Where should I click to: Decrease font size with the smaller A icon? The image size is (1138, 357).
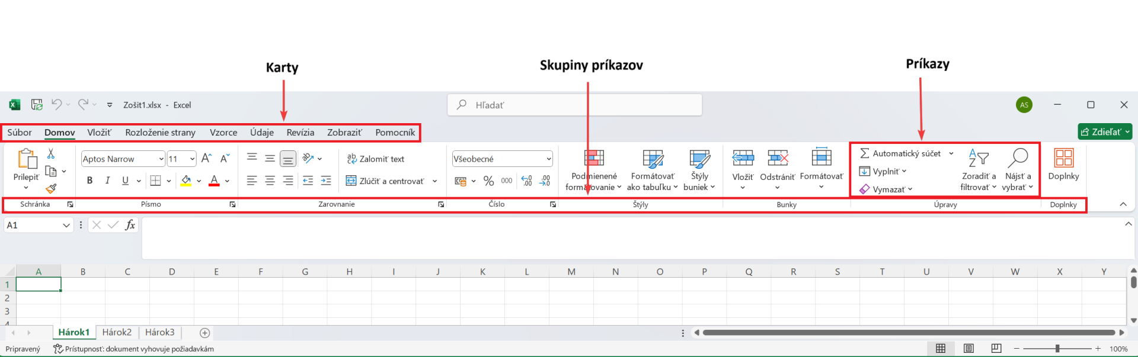tap(225, 158)
